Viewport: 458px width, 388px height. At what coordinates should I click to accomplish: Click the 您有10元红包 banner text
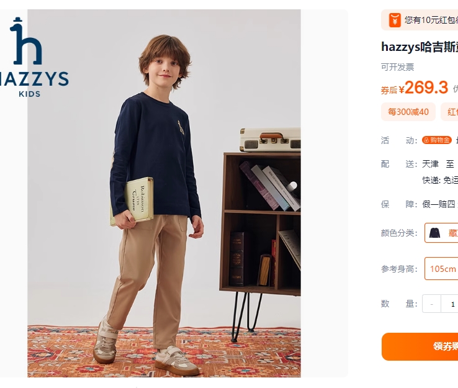coord(431,20)
